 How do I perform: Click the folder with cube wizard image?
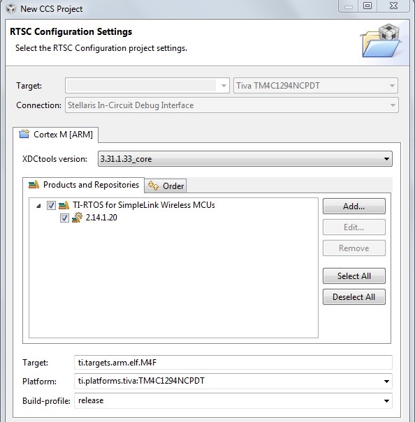pos(381,40)
